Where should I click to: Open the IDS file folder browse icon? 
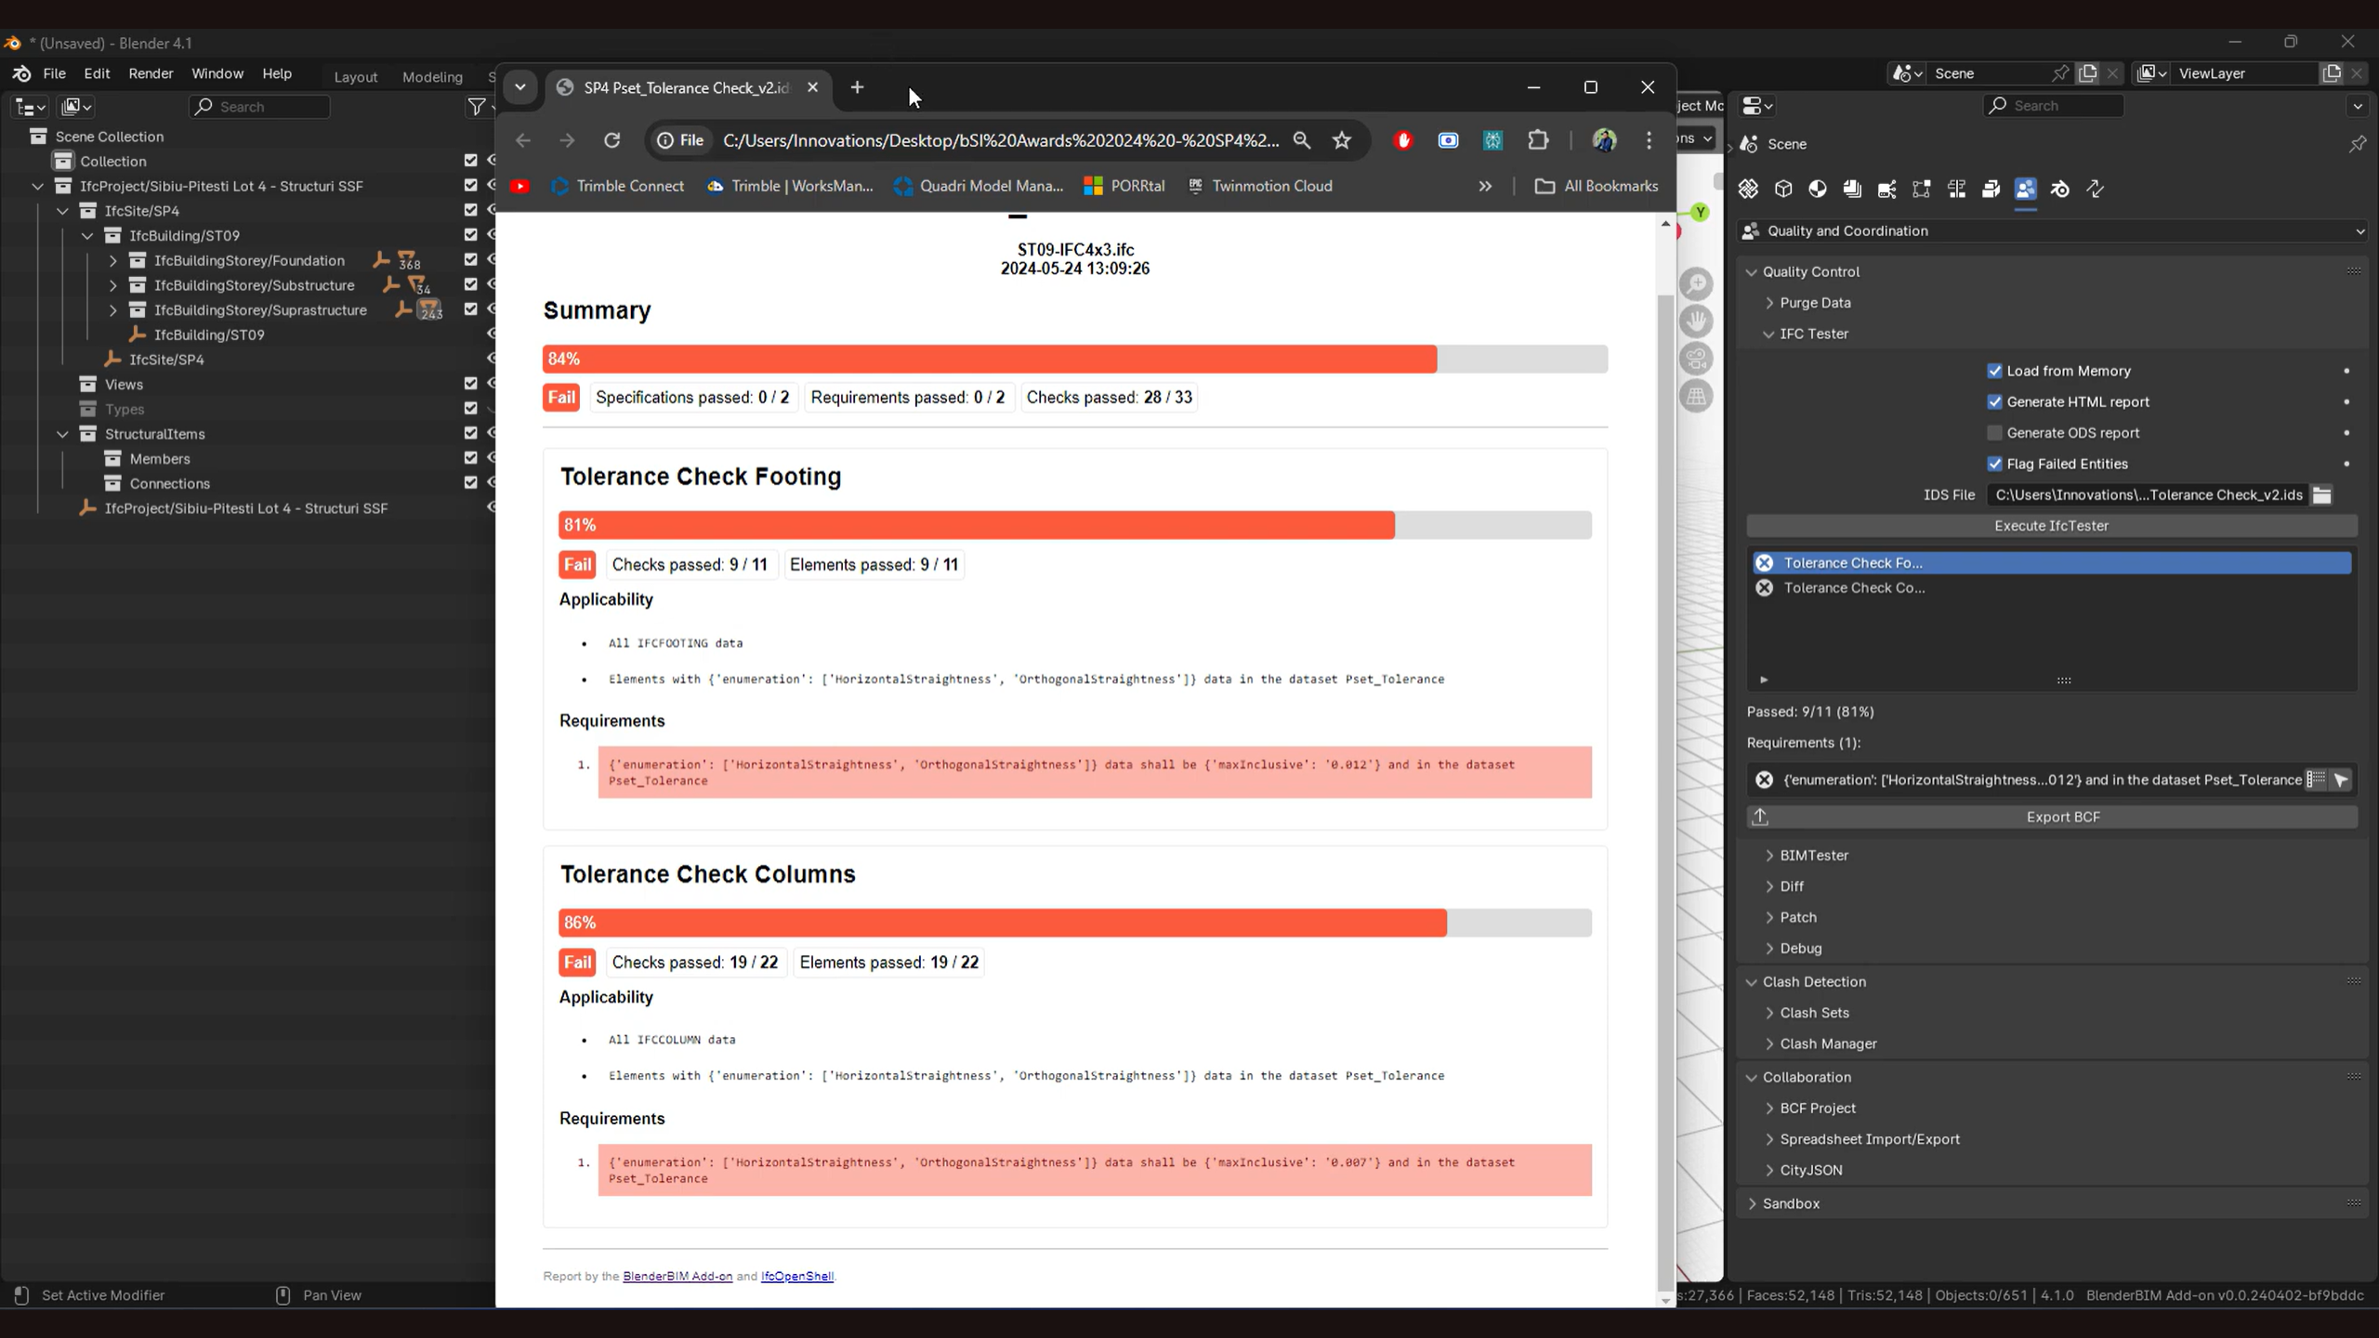2321,495
